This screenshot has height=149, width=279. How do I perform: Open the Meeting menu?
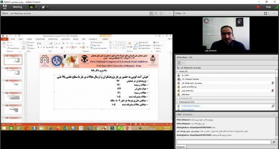pyautogui.click(x=18, y=7)
